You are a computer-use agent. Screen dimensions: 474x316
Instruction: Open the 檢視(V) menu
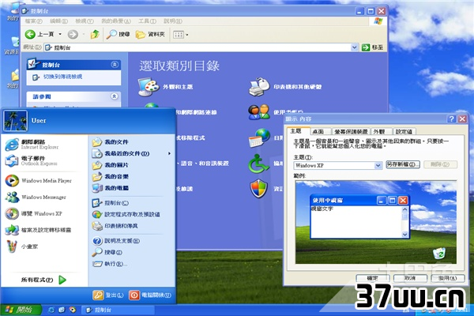click(x=84, y=21)
